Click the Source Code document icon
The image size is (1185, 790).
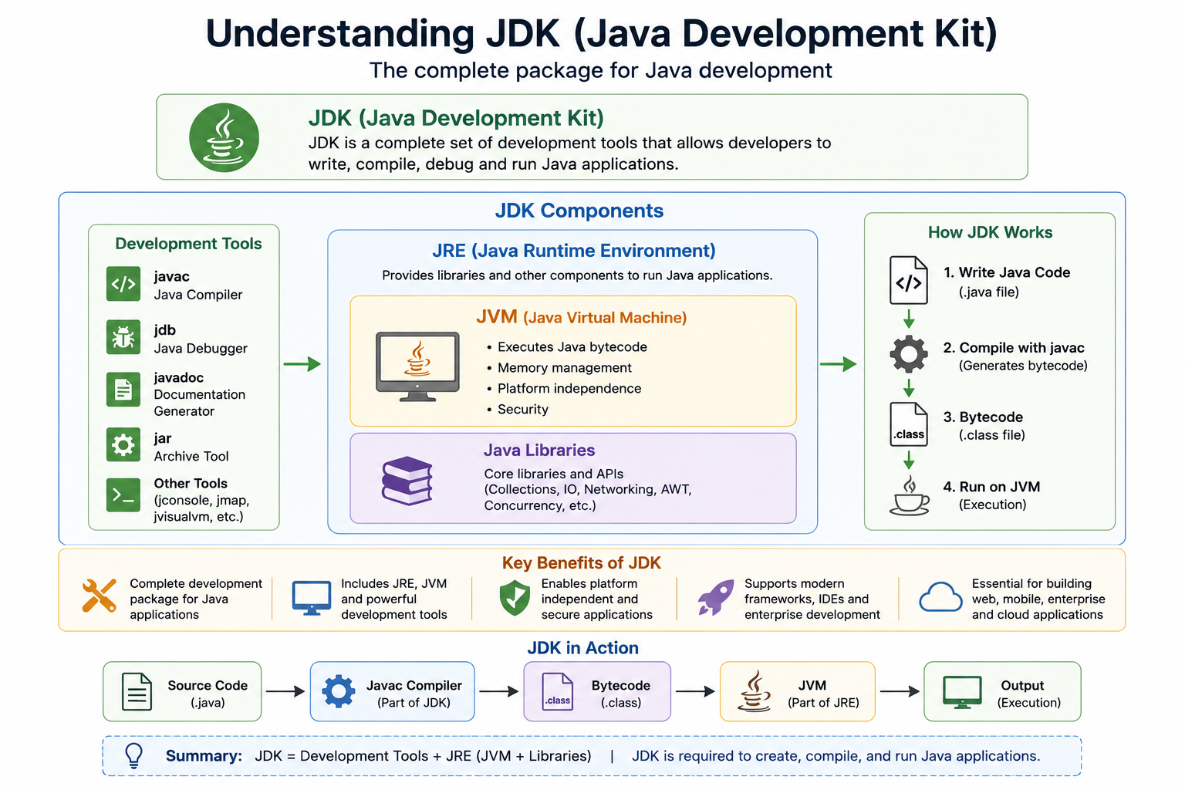[x=137, y=691]
